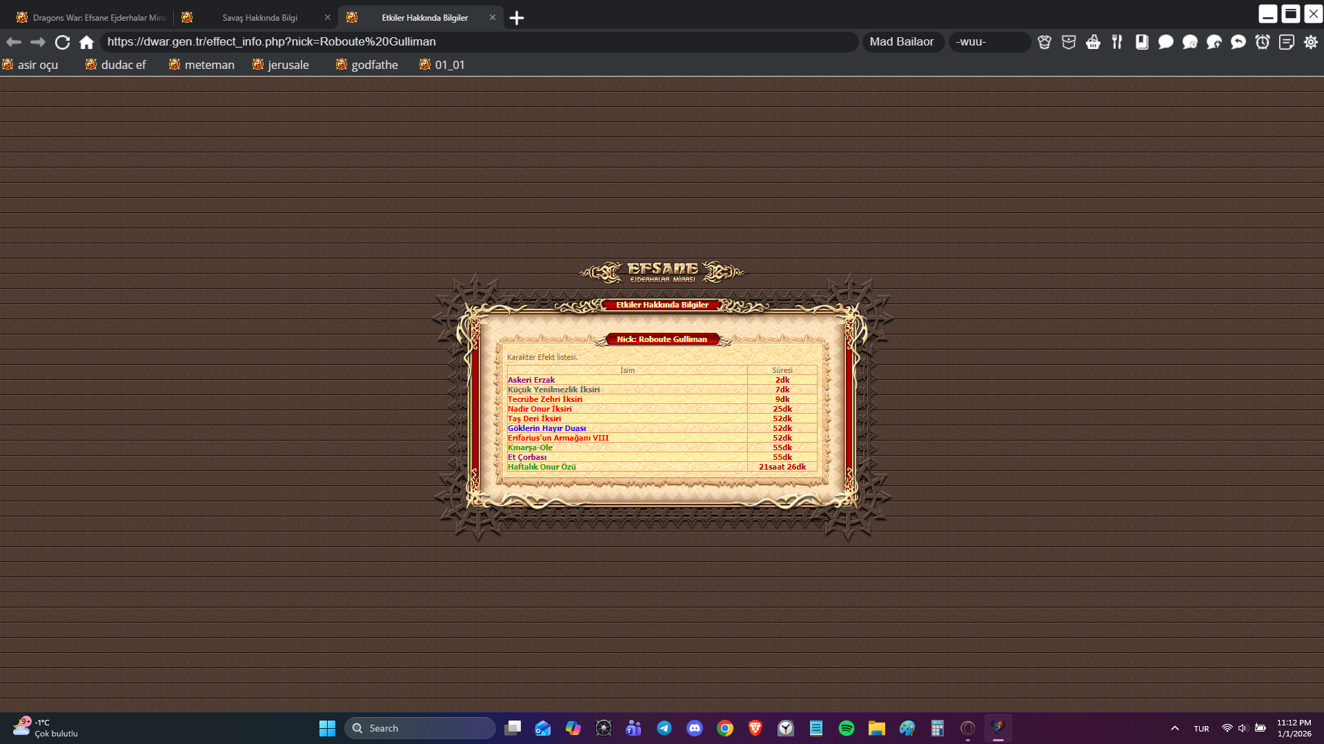The width and height of the screenshot is (1324, 744).
Task: Open the bookmark book icon
Action: click(x=1142, y=42)
